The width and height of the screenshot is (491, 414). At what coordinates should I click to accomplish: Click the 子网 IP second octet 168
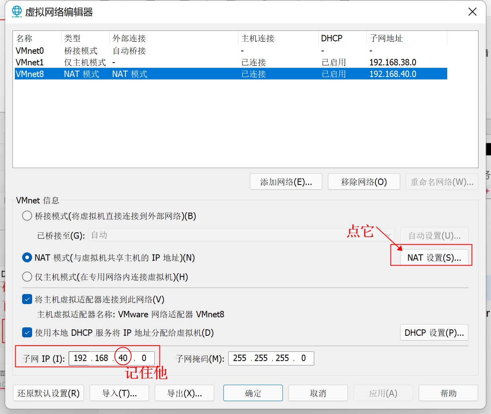[x=102, y=358]
